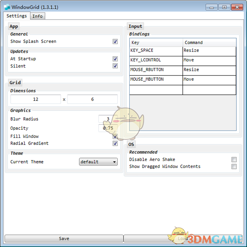Minimize the WindowGrid window
The width and height of the screenshot is (247, 247).
212,7
